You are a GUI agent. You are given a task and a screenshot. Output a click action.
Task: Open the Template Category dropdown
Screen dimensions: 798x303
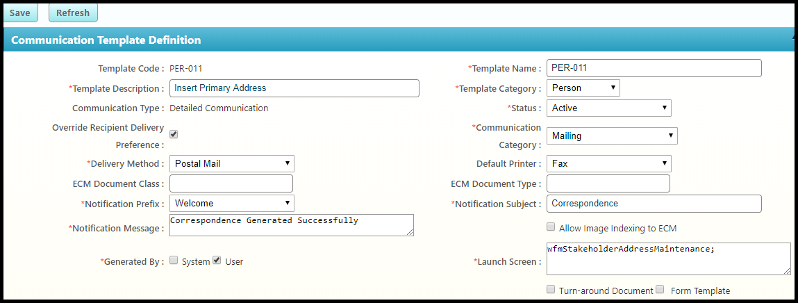point(583,88)
